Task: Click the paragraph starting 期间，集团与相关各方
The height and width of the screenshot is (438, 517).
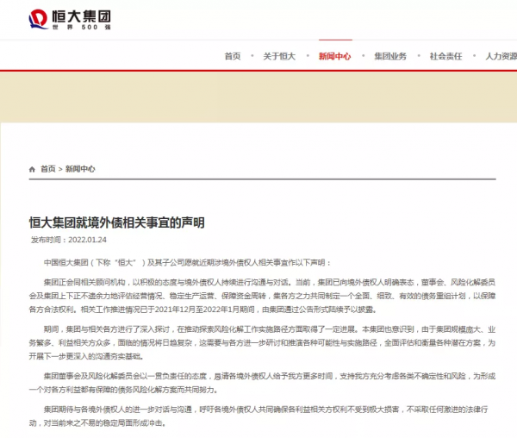Action: [262, 342]
